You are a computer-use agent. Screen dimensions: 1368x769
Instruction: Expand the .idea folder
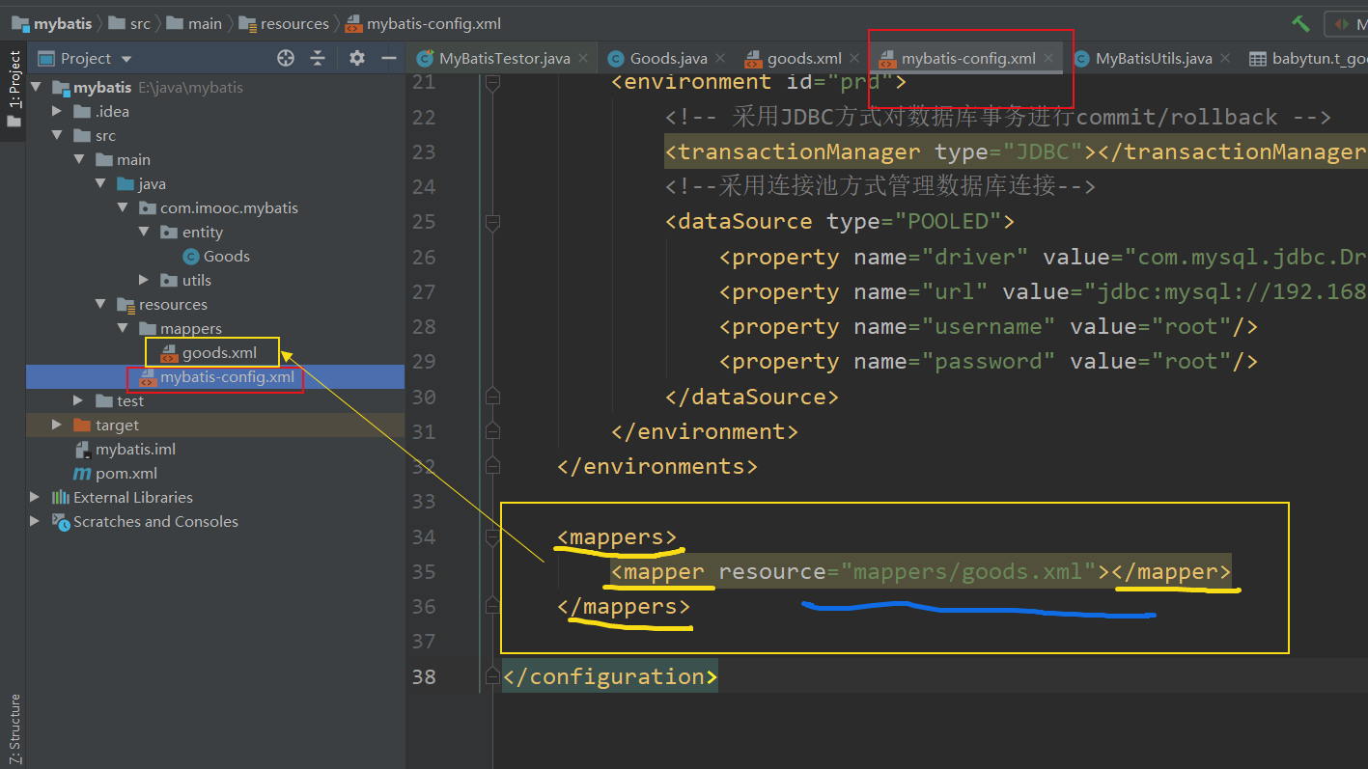pos(58,112)
